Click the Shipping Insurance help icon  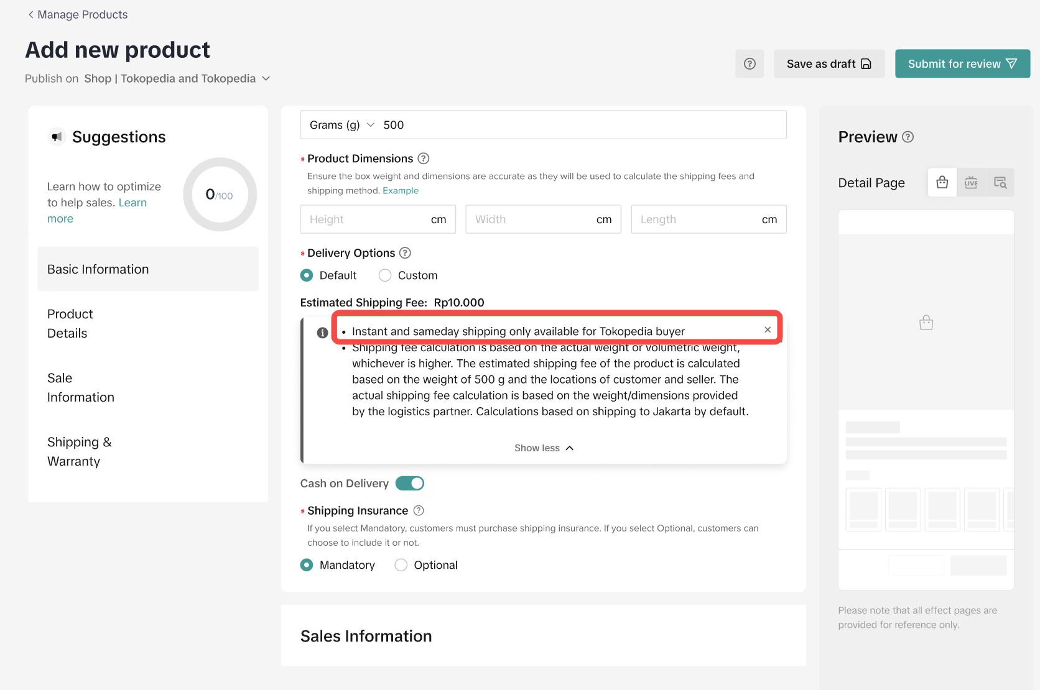(419, 510)
